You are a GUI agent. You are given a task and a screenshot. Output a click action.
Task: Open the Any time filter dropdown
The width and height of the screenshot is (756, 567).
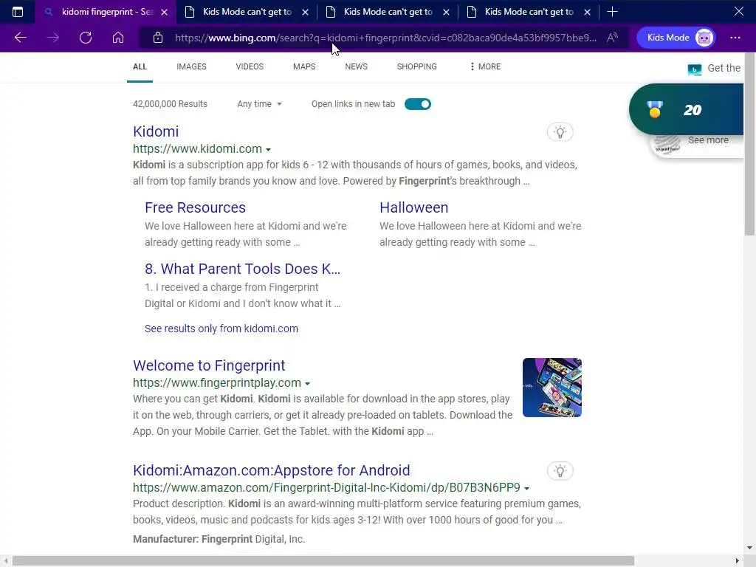pos(259,104)
